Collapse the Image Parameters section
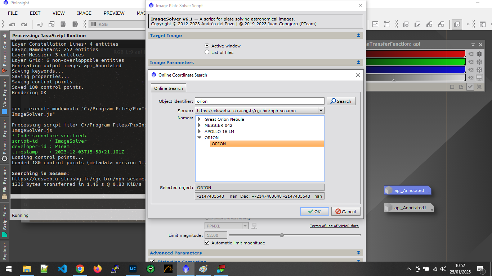This screenshot has width=492, height=276. click(358, 63)
